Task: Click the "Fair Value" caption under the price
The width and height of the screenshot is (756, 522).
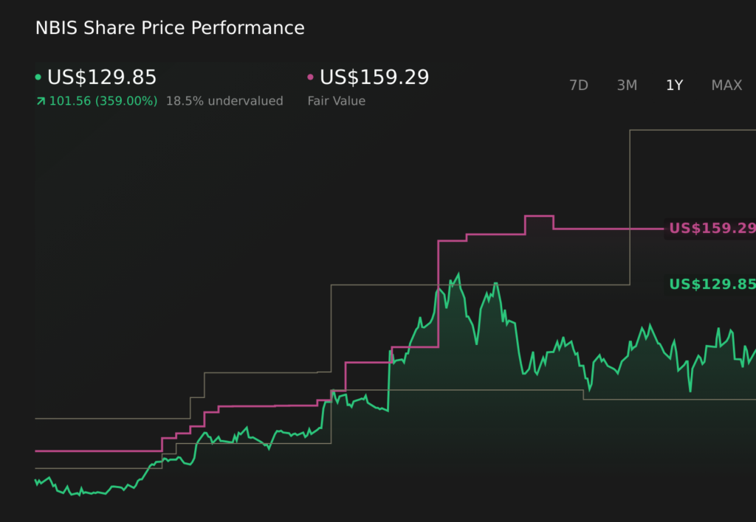Action: point(337,101)
